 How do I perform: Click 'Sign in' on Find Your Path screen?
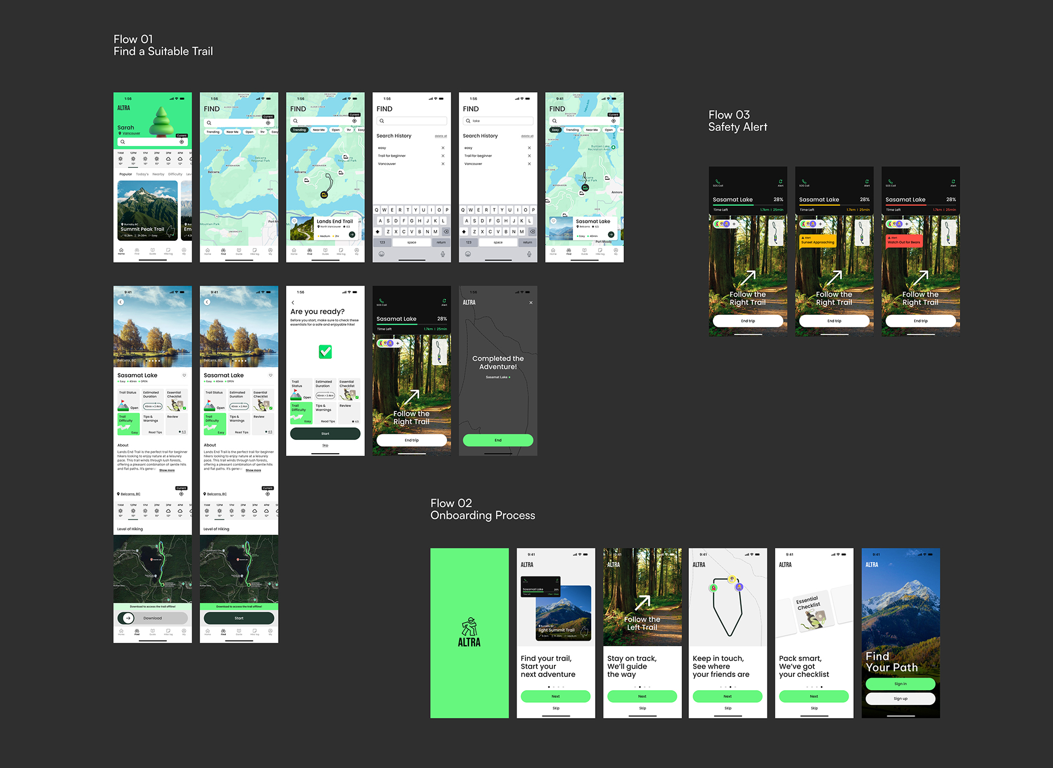(900, 684)
